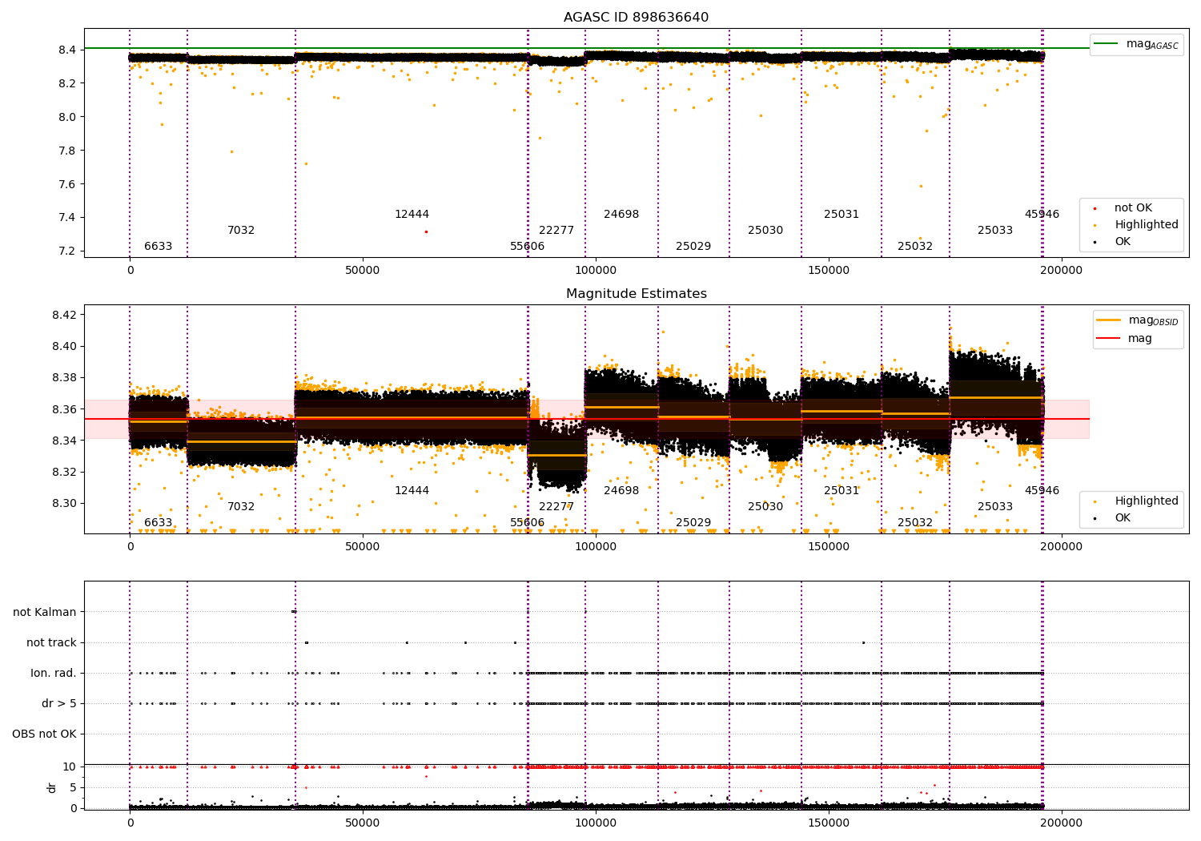This screenshot has width=1201, height=841.
Task: Click the Magnitude Estimates title
Action: coord(636,294)
